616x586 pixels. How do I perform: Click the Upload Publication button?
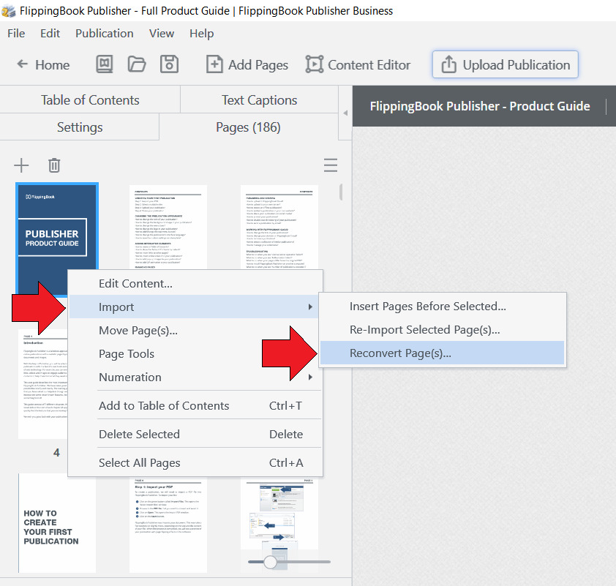[x=506, y=64]
